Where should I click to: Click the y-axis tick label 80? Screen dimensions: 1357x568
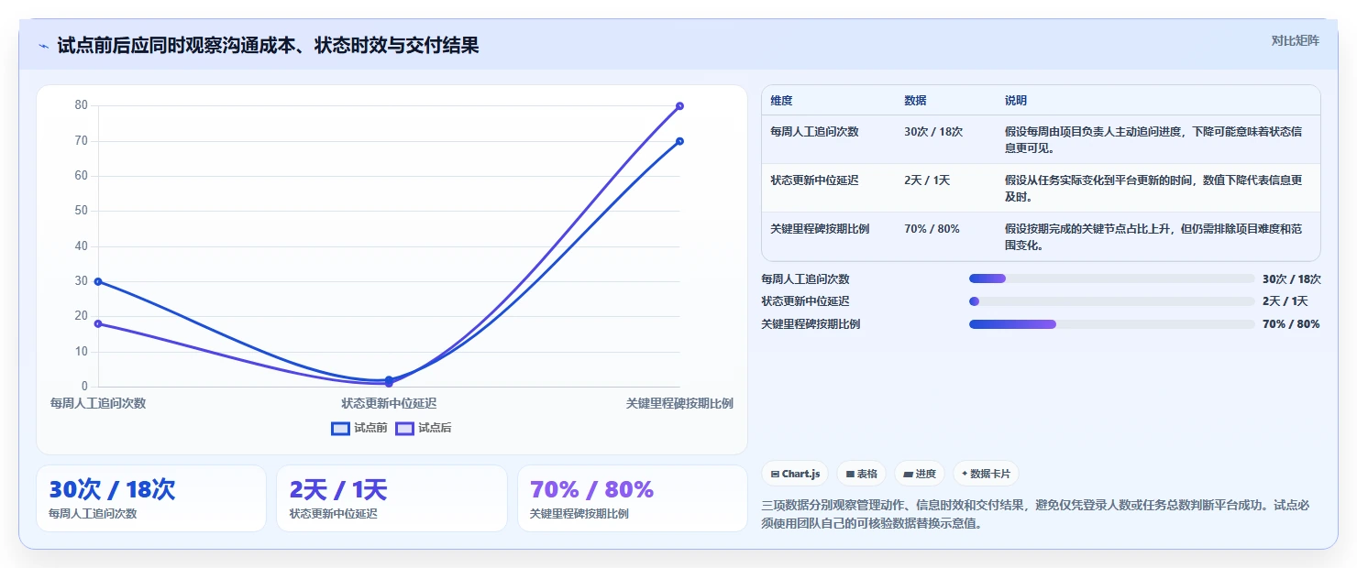click(x=82, y=105)
